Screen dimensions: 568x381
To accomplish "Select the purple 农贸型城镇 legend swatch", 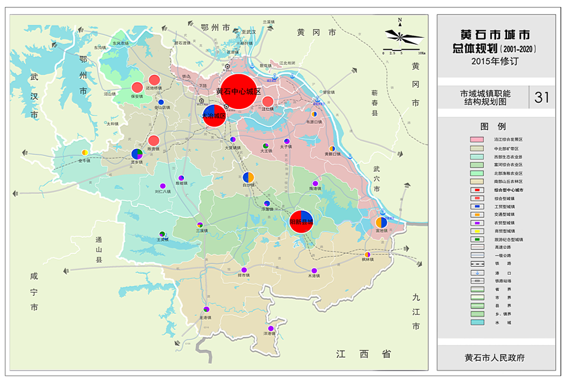I will pos(477,223).
